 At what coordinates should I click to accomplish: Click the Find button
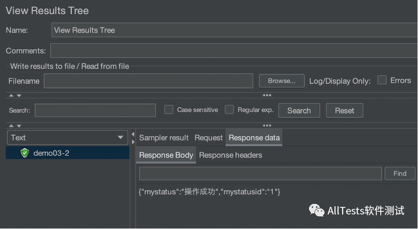pos(400,174)
